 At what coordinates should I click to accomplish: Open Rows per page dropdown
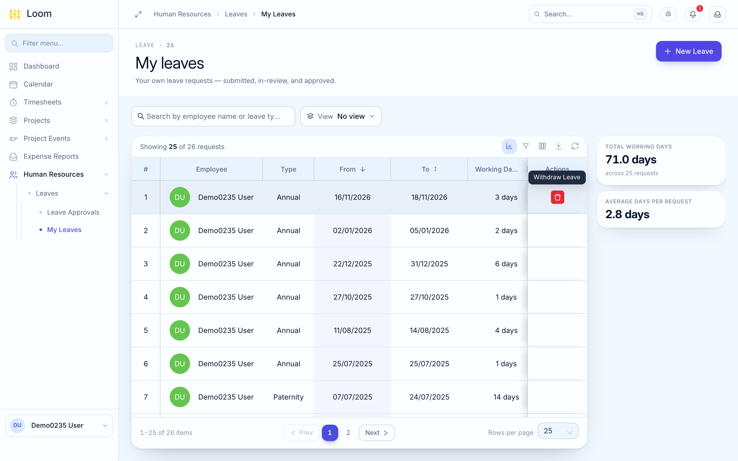(558, 431)
